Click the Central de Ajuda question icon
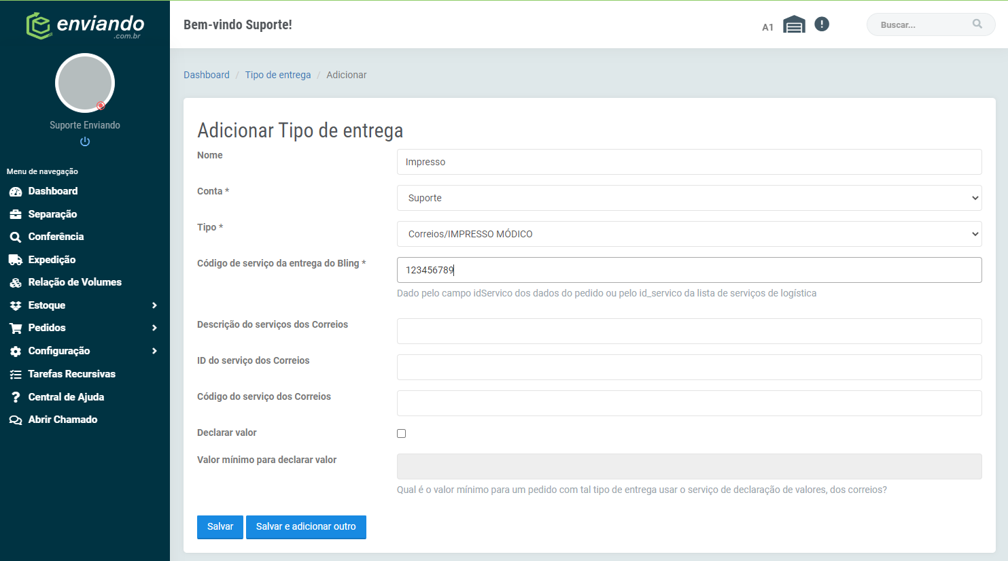This screenshot has width=1008, height=561. [x=16, y=397]
